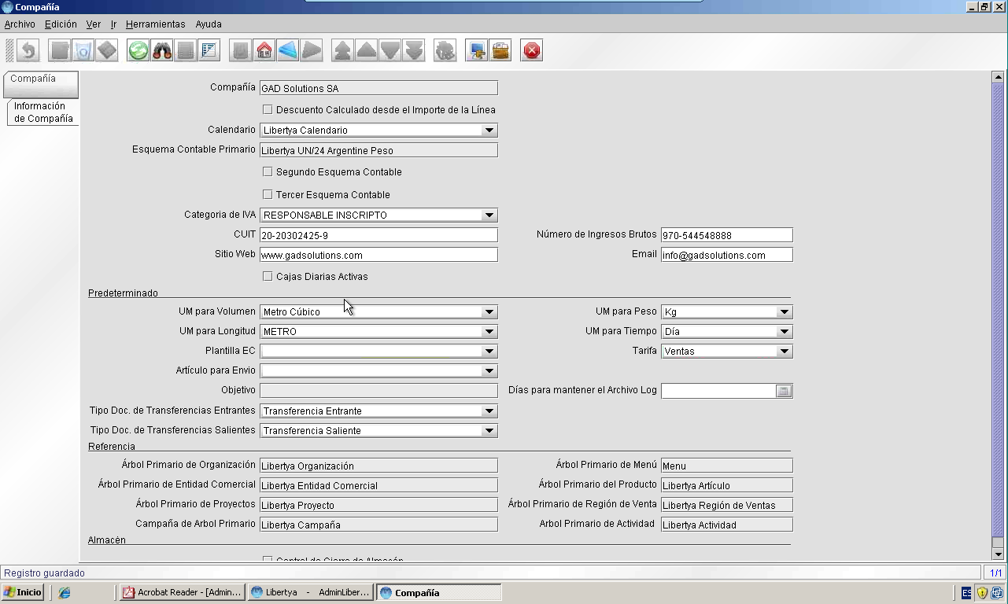Click the Delete record trash icon
Screen dimensions: 1008x604
pos(83,51)
